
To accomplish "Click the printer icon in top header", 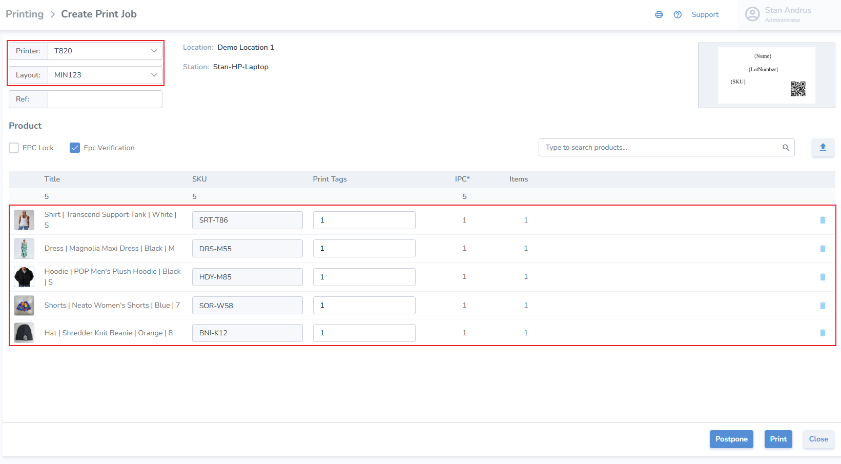I will [x=659, y=15].
